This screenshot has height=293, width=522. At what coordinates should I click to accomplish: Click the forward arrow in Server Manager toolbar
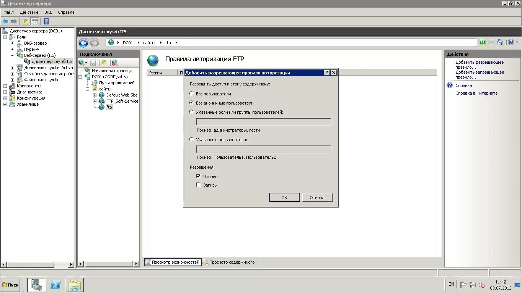[x=14, y=21]
